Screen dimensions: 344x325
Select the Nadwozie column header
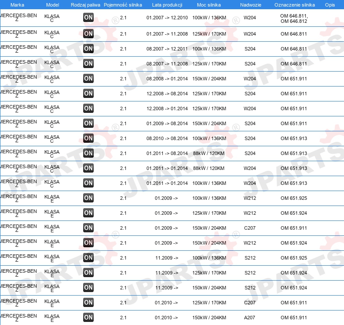click(x=251, y=5)
